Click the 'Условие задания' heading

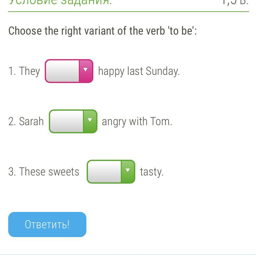60,3
